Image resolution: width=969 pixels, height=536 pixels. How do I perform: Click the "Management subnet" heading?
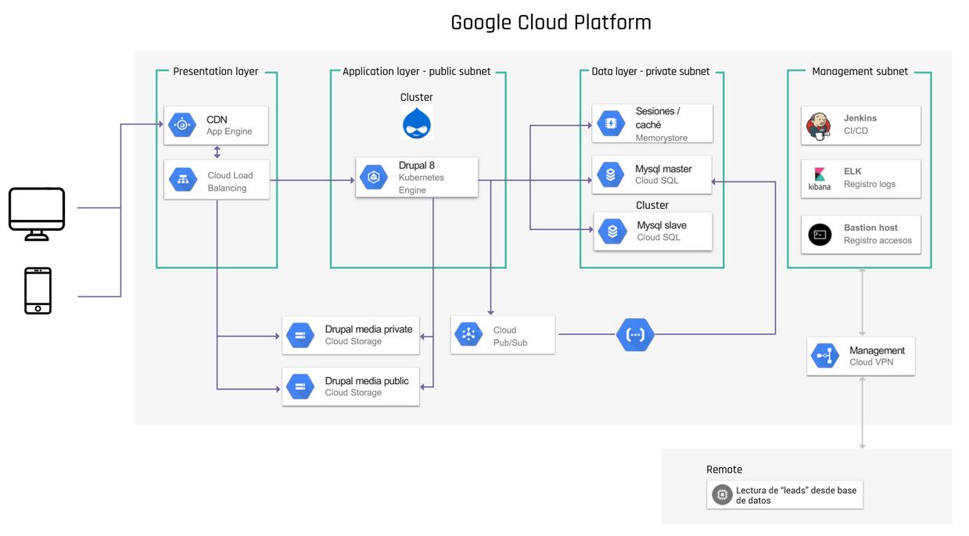(x=860, y=71)
